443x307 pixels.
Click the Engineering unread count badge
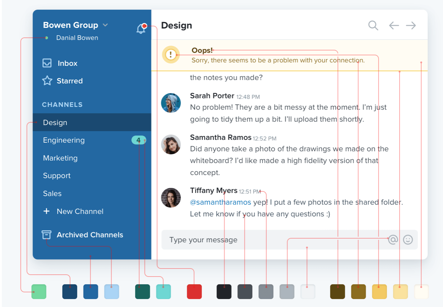point(138,140)
